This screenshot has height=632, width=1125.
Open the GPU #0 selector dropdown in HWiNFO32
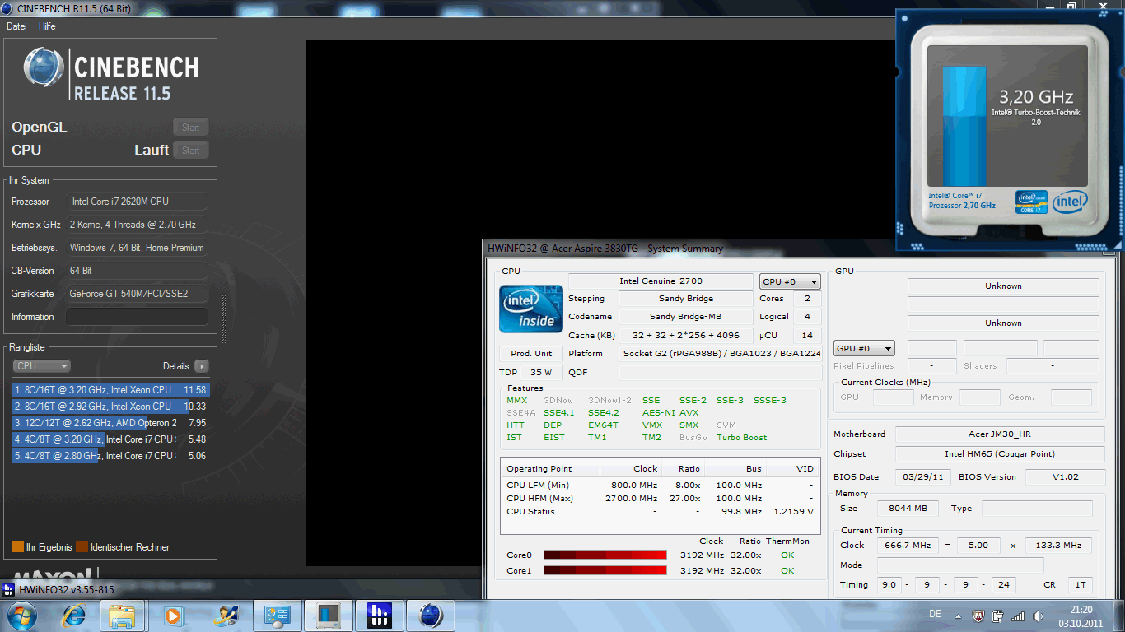pos(865,348)
